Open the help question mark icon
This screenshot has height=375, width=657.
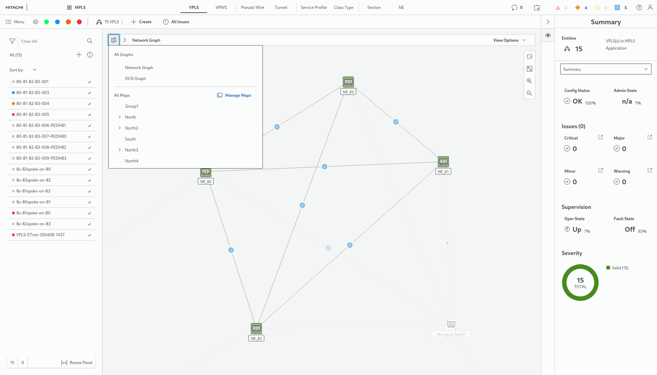point(639,8)
